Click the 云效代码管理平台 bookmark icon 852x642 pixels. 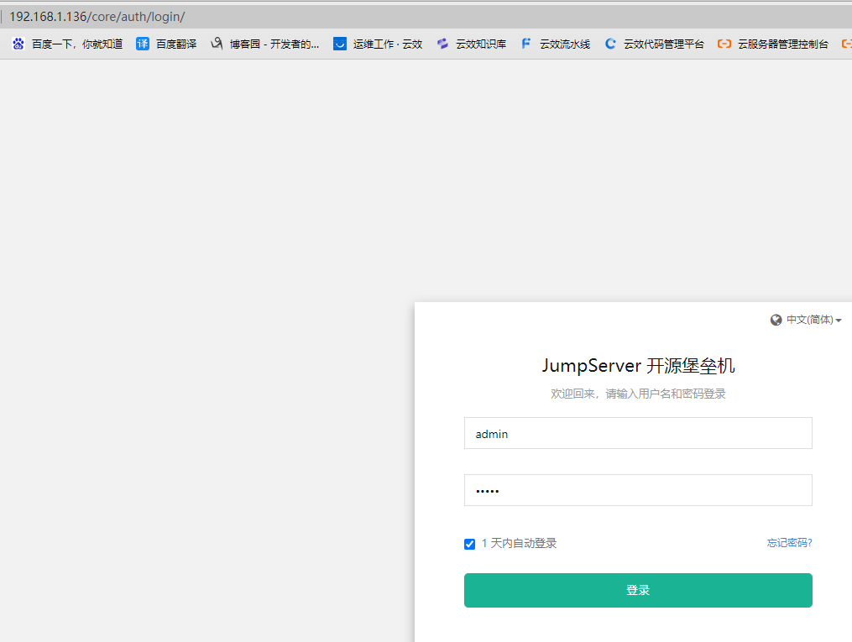pos(610,44)
